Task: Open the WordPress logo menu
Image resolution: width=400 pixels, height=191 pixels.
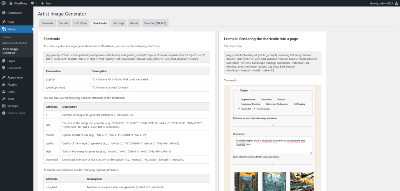Action: tap(4, 3)
